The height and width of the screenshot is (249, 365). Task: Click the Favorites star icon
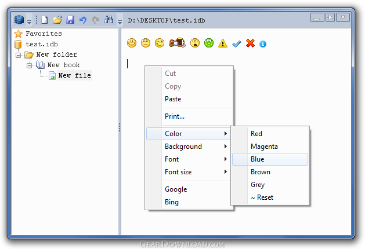tap(18, 34)
